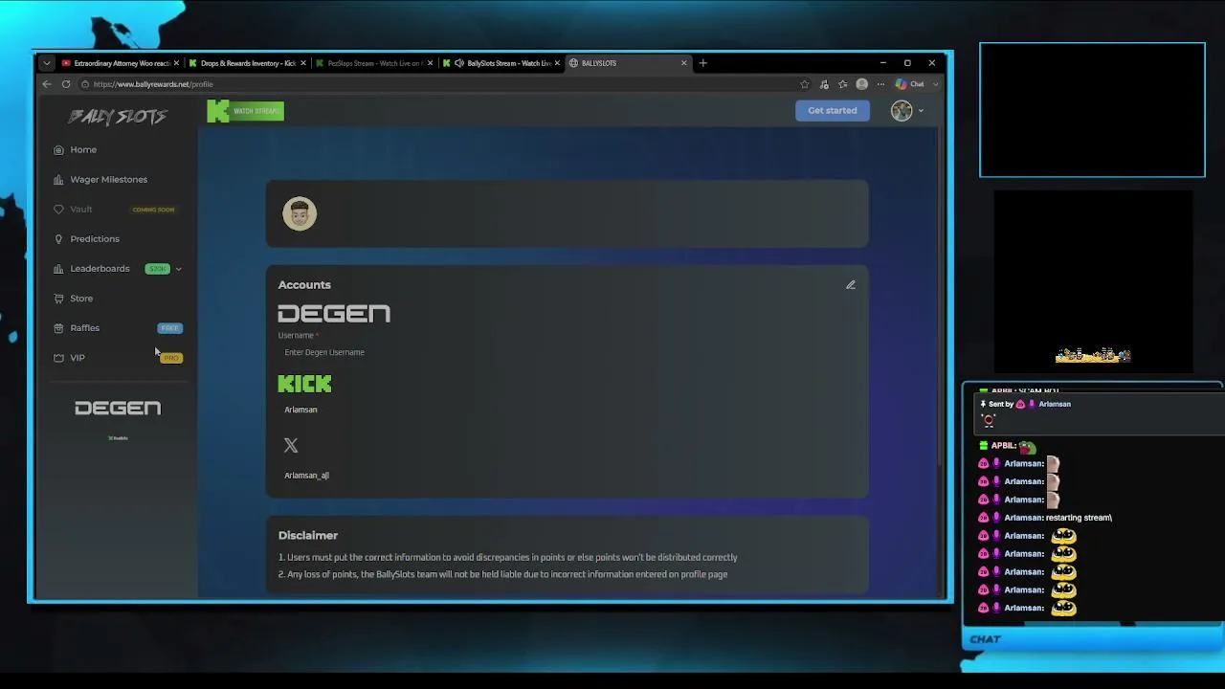Switch to PezSlops Stream tab
Image resolution: width=1225 pixels, height=689 pixels.
374,63
